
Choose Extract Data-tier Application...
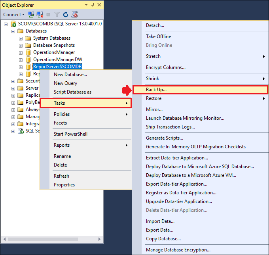[200, 158]
